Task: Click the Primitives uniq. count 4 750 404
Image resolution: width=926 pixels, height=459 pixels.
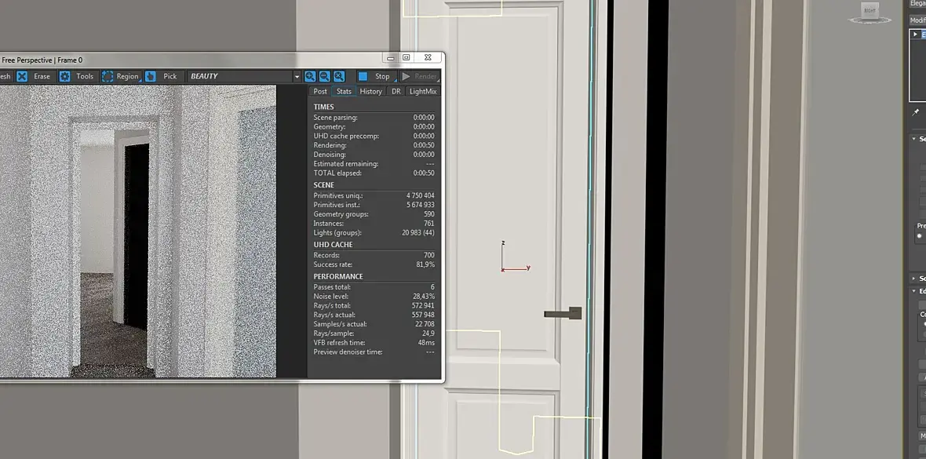Action: tap(421, 195)
